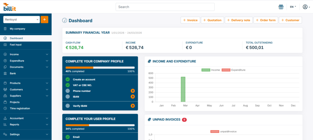Go to Time registration in sidebar
Image resolution: width=313 pixels, height=140 pixels.
[x=20, y=109]
